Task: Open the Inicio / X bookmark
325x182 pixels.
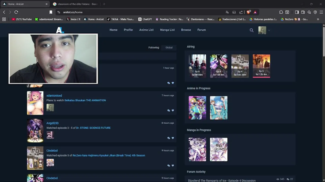Action: click(x=73, y=19)
